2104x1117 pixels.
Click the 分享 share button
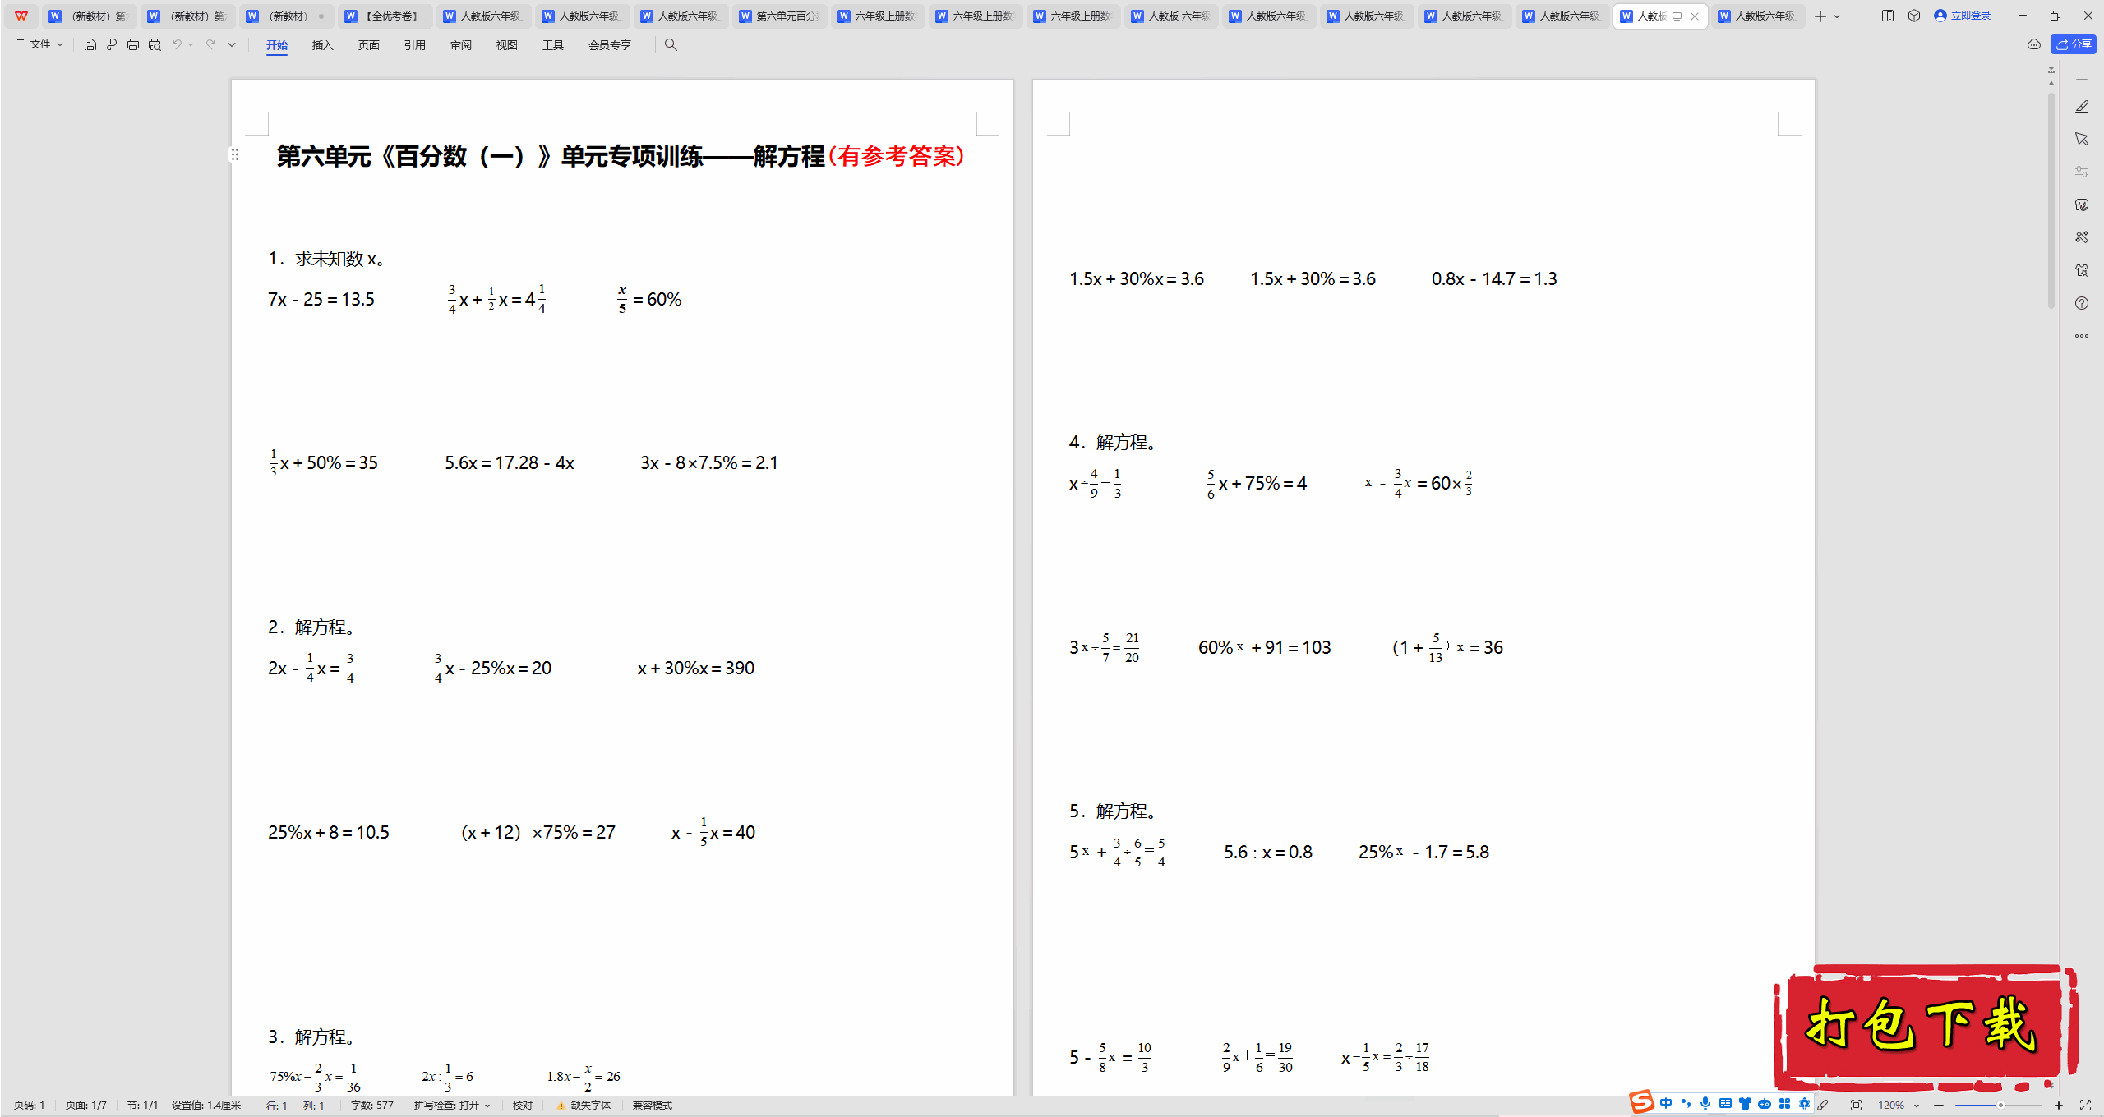point(2074,44)
